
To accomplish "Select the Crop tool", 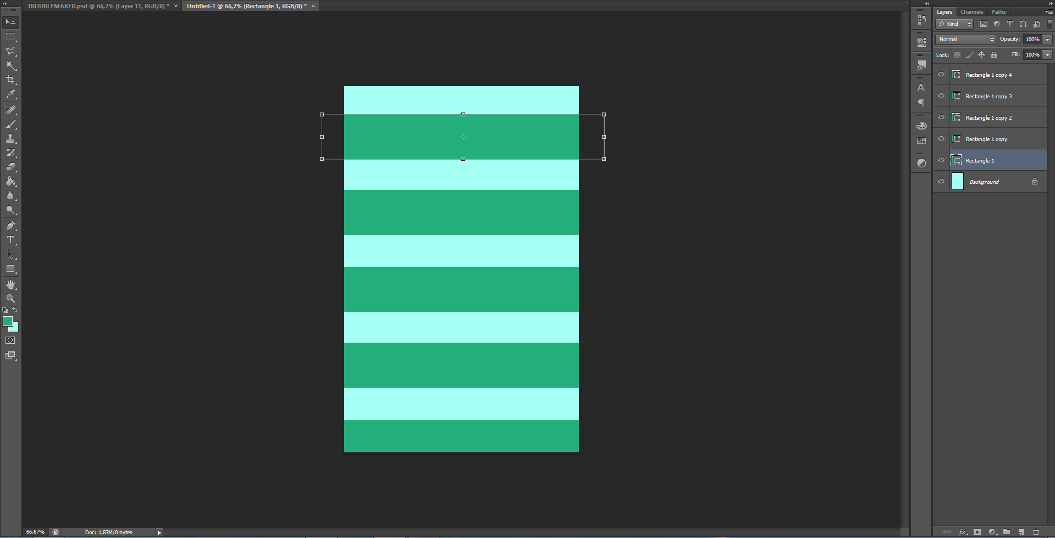I will [10, 80].
